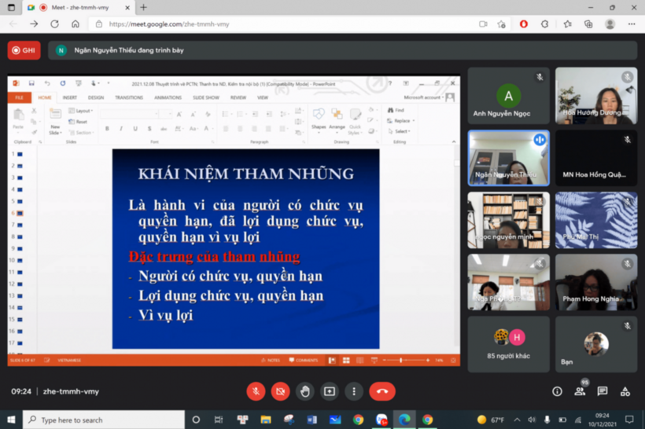
Task: Click COMMENTS button in status bar
Action: tap(304, 361)
